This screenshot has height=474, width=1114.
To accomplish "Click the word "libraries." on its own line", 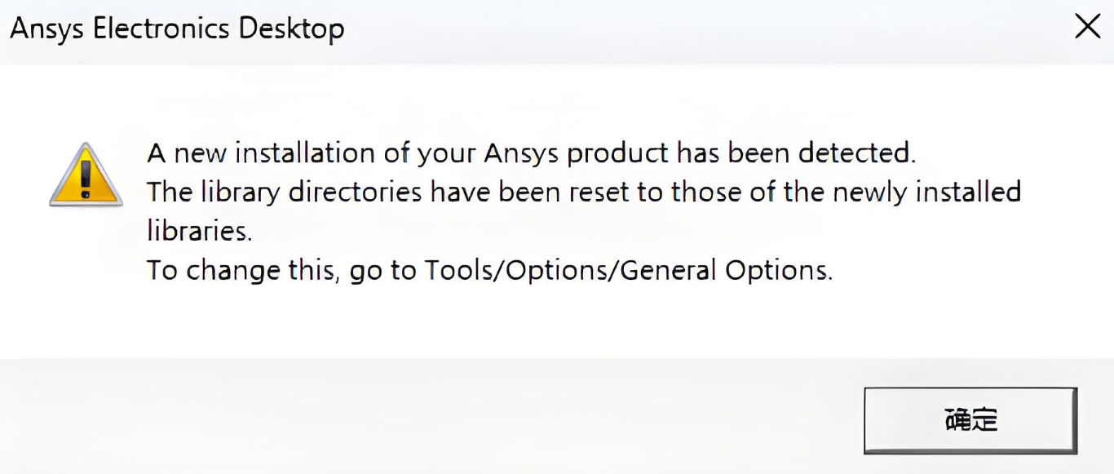I will [x=200, y=232].
